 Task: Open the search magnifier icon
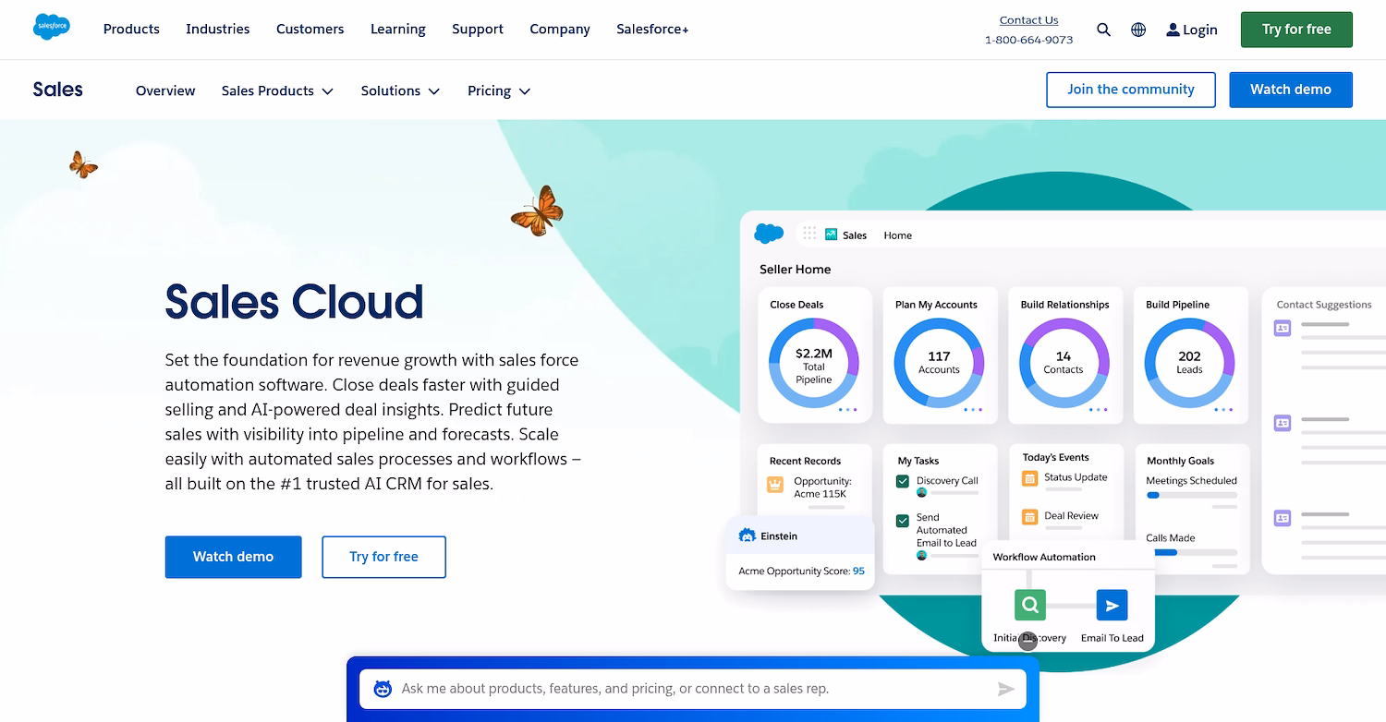click(x=1103, y=30)
